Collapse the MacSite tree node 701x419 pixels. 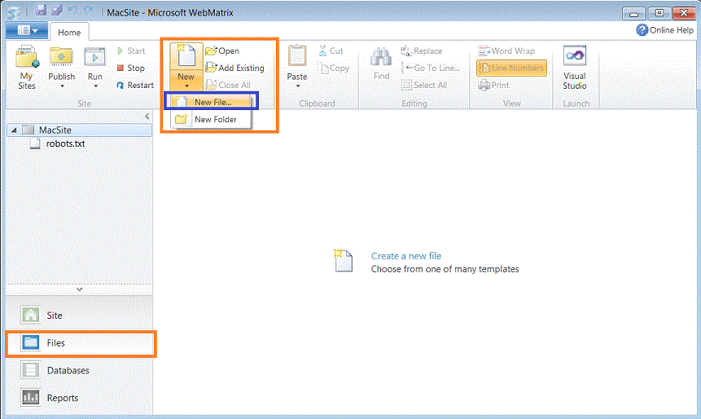tap(14, 130)
